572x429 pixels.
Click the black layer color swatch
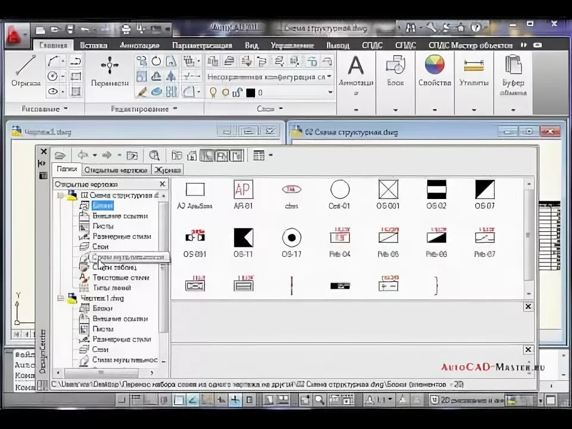tap(251, 93)
